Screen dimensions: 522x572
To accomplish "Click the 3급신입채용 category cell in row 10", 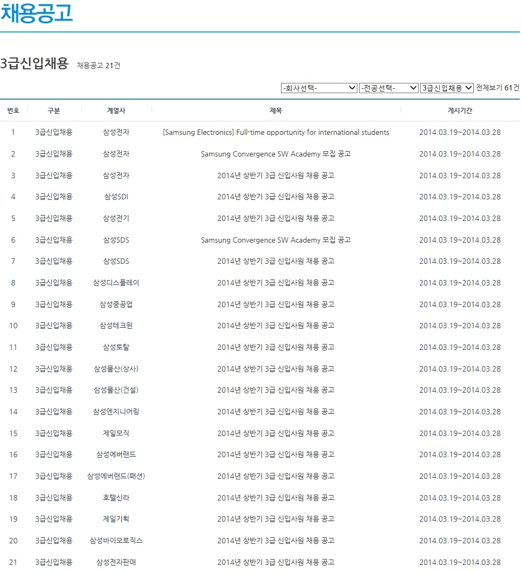I will click(54, 326).
